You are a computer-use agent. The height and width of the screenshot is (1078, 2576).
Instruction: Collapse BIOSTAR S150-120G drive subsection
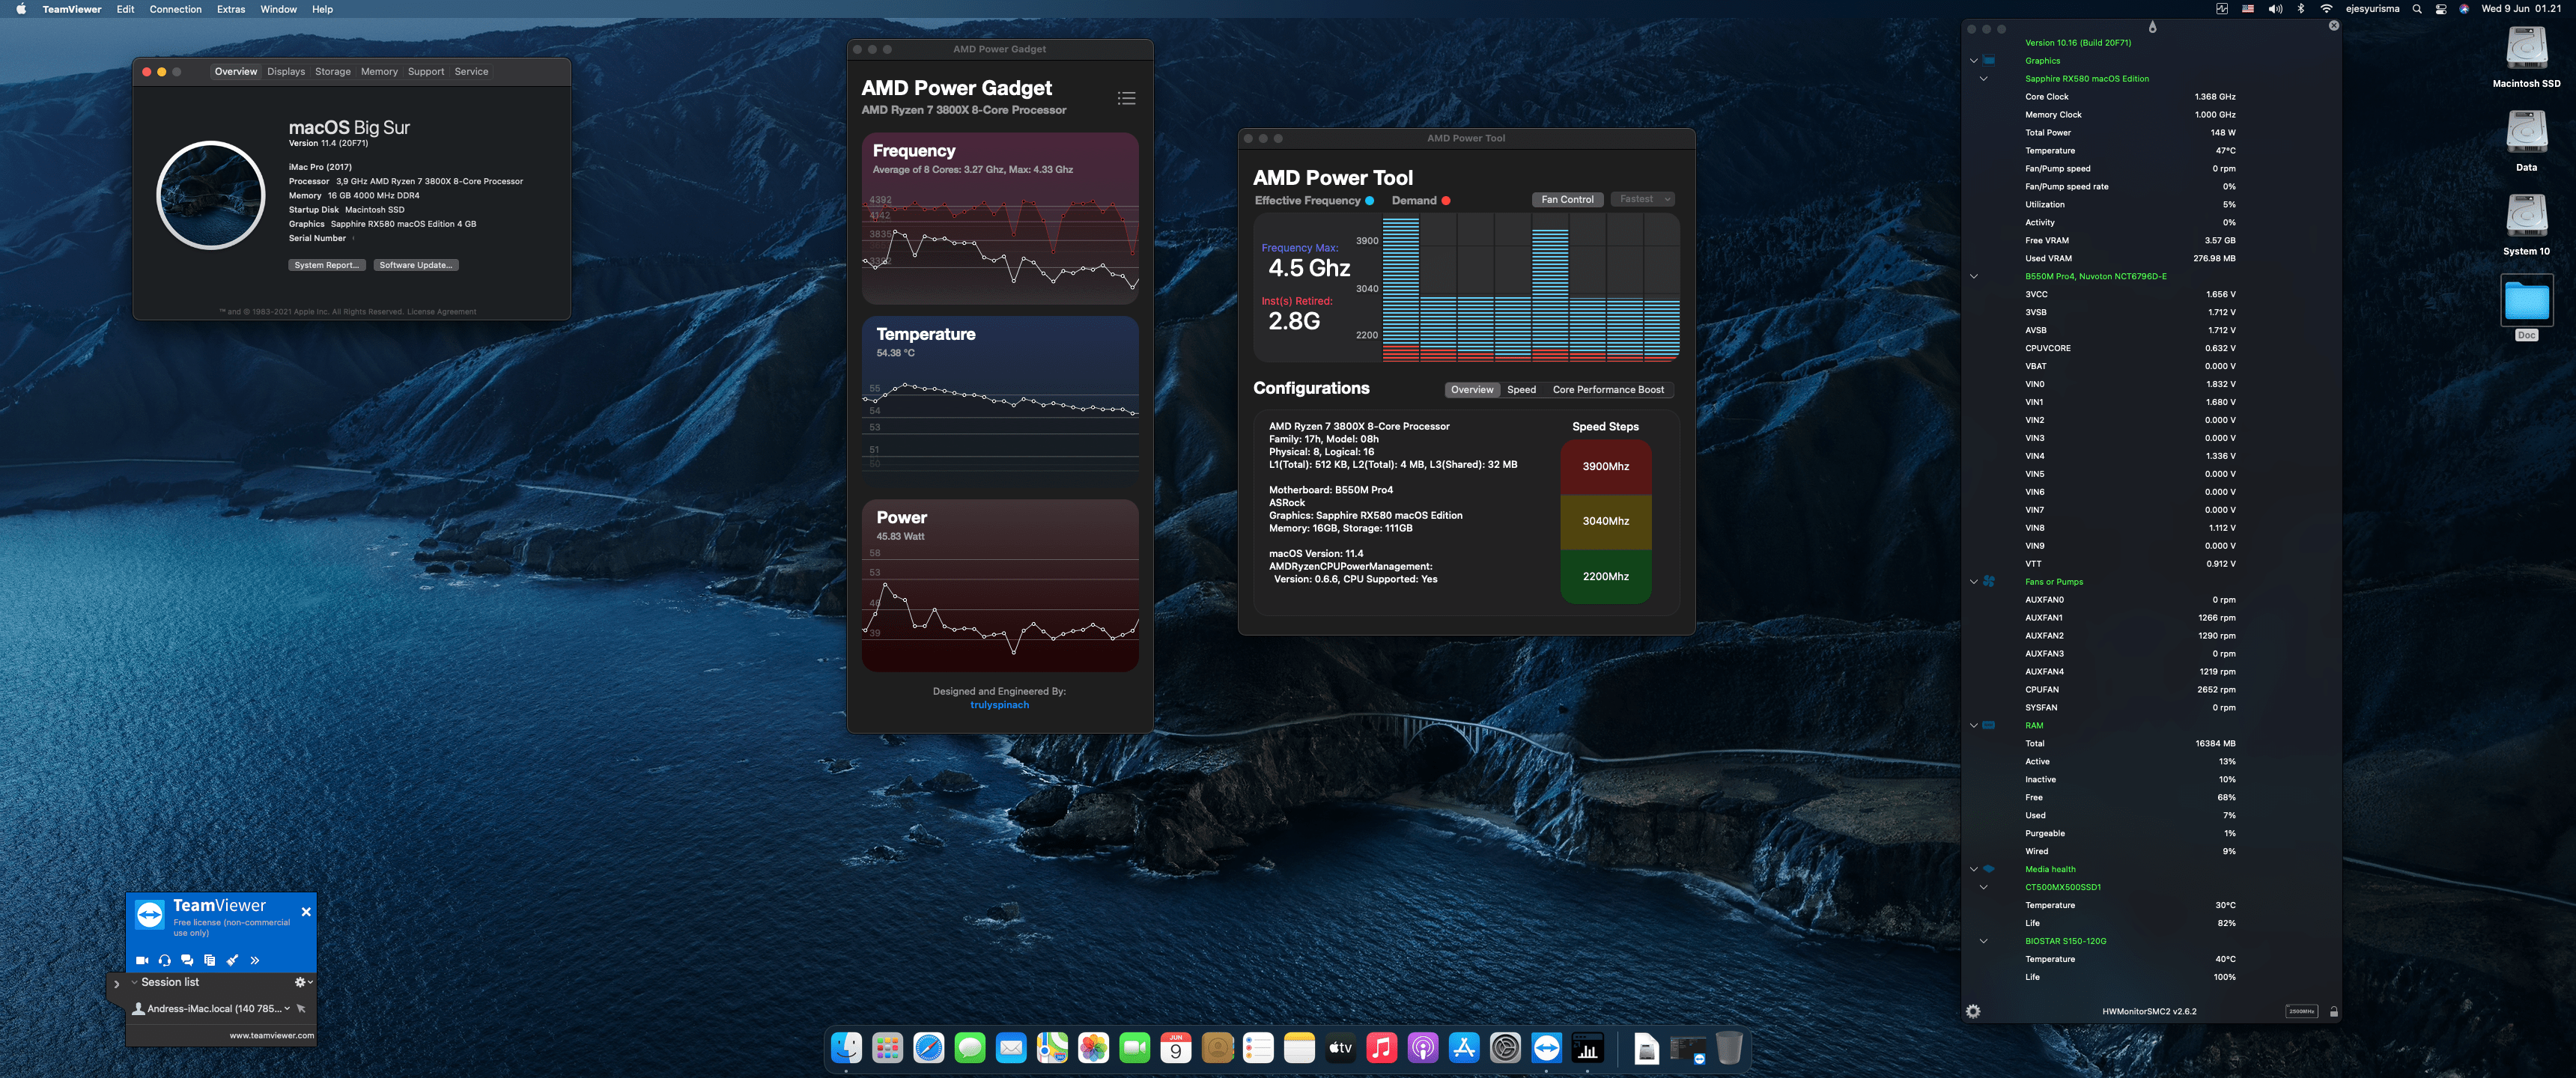(1983, 941)
